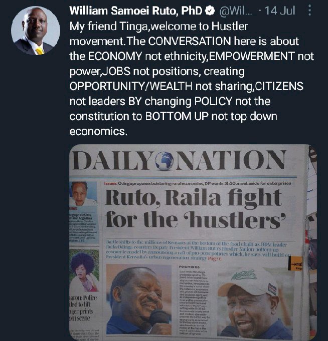The image size is (328, 341).
Task: Open William Ruto's round profile avatar
Action: pyautogui.click(x=36, y=30)
